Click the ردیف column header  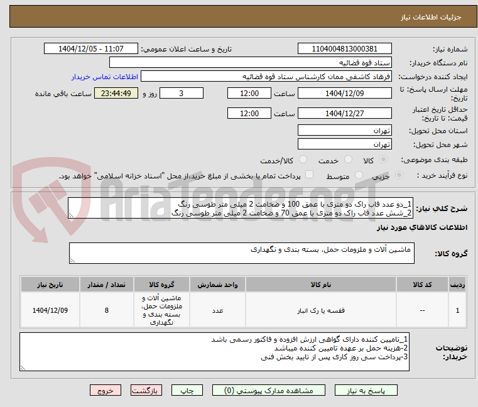pyautogui.click(x=457, y=285)
